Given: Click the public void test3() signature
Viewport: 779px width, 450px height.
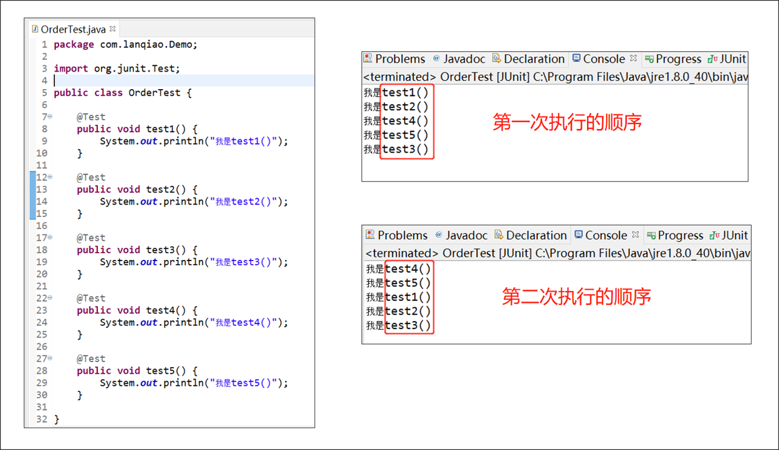Looking at the screenshot, I should (x=137, y=250).
